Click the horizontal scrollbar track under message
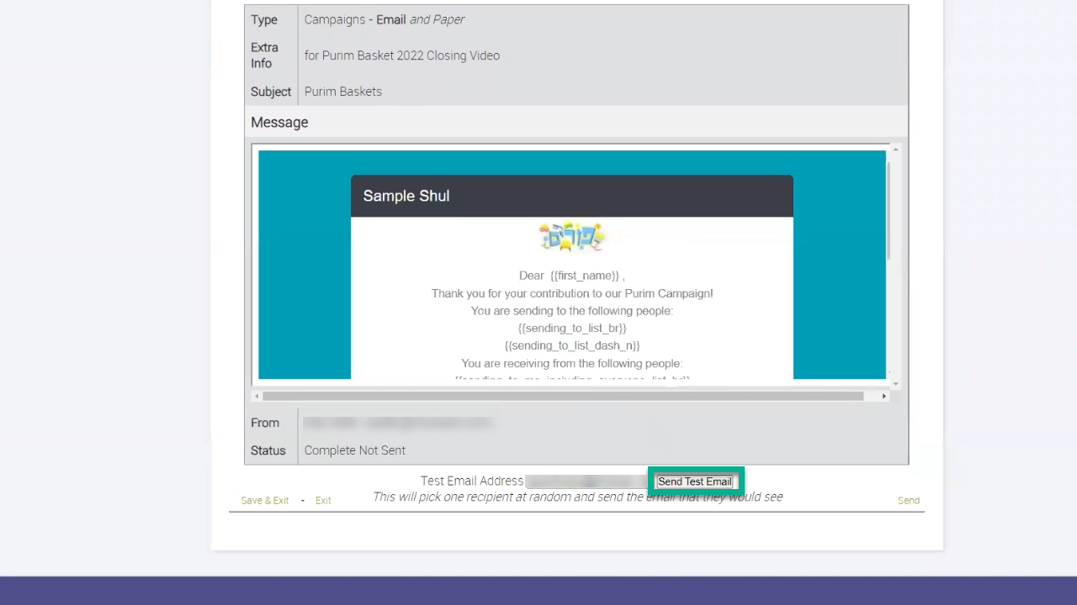The height and width of the screenshot is (605, 1077). 562,396
